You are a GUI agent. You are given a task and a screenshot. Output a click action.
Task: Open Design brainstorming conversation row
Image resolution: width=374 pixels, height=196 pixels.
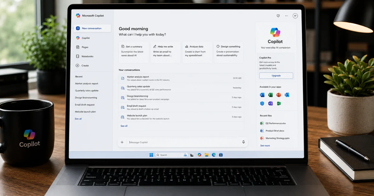(x=181, y=97)
